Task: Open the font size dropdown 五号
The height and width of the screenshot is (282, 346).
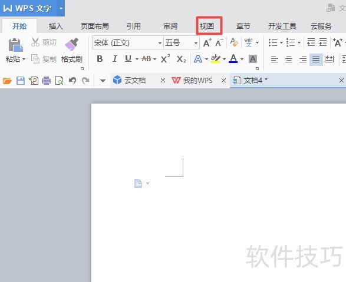Action: tap(182, 43)
